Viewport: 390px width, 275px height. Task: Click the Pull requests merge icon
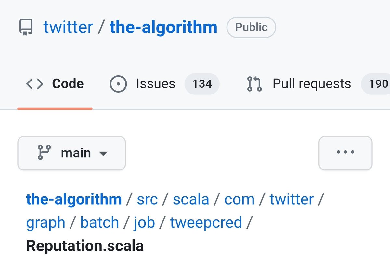[254, 84]
